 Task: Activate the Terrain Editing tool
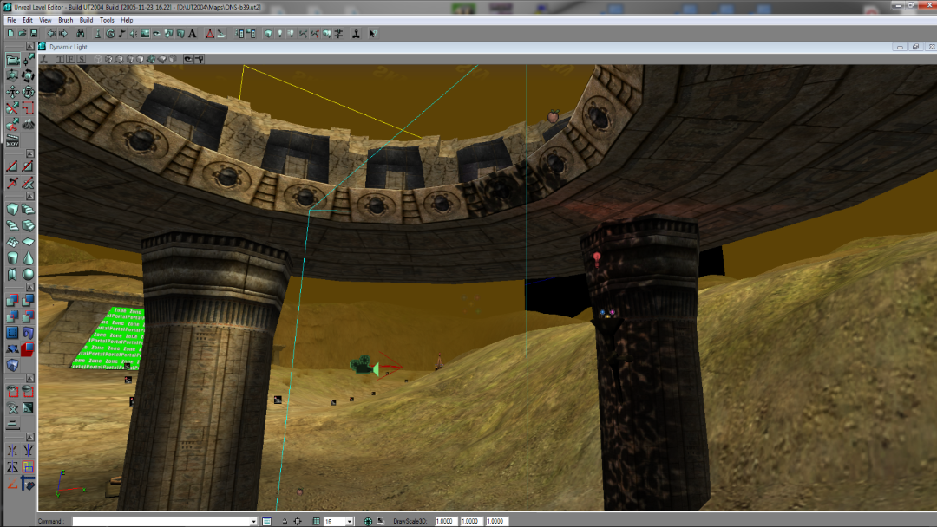point(28,123)
